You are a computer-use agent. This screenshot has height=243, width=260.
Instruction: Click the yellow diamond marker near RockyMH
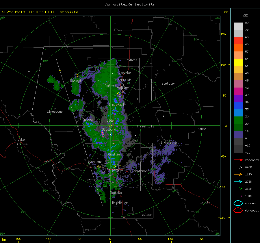(x=77, y=75)
